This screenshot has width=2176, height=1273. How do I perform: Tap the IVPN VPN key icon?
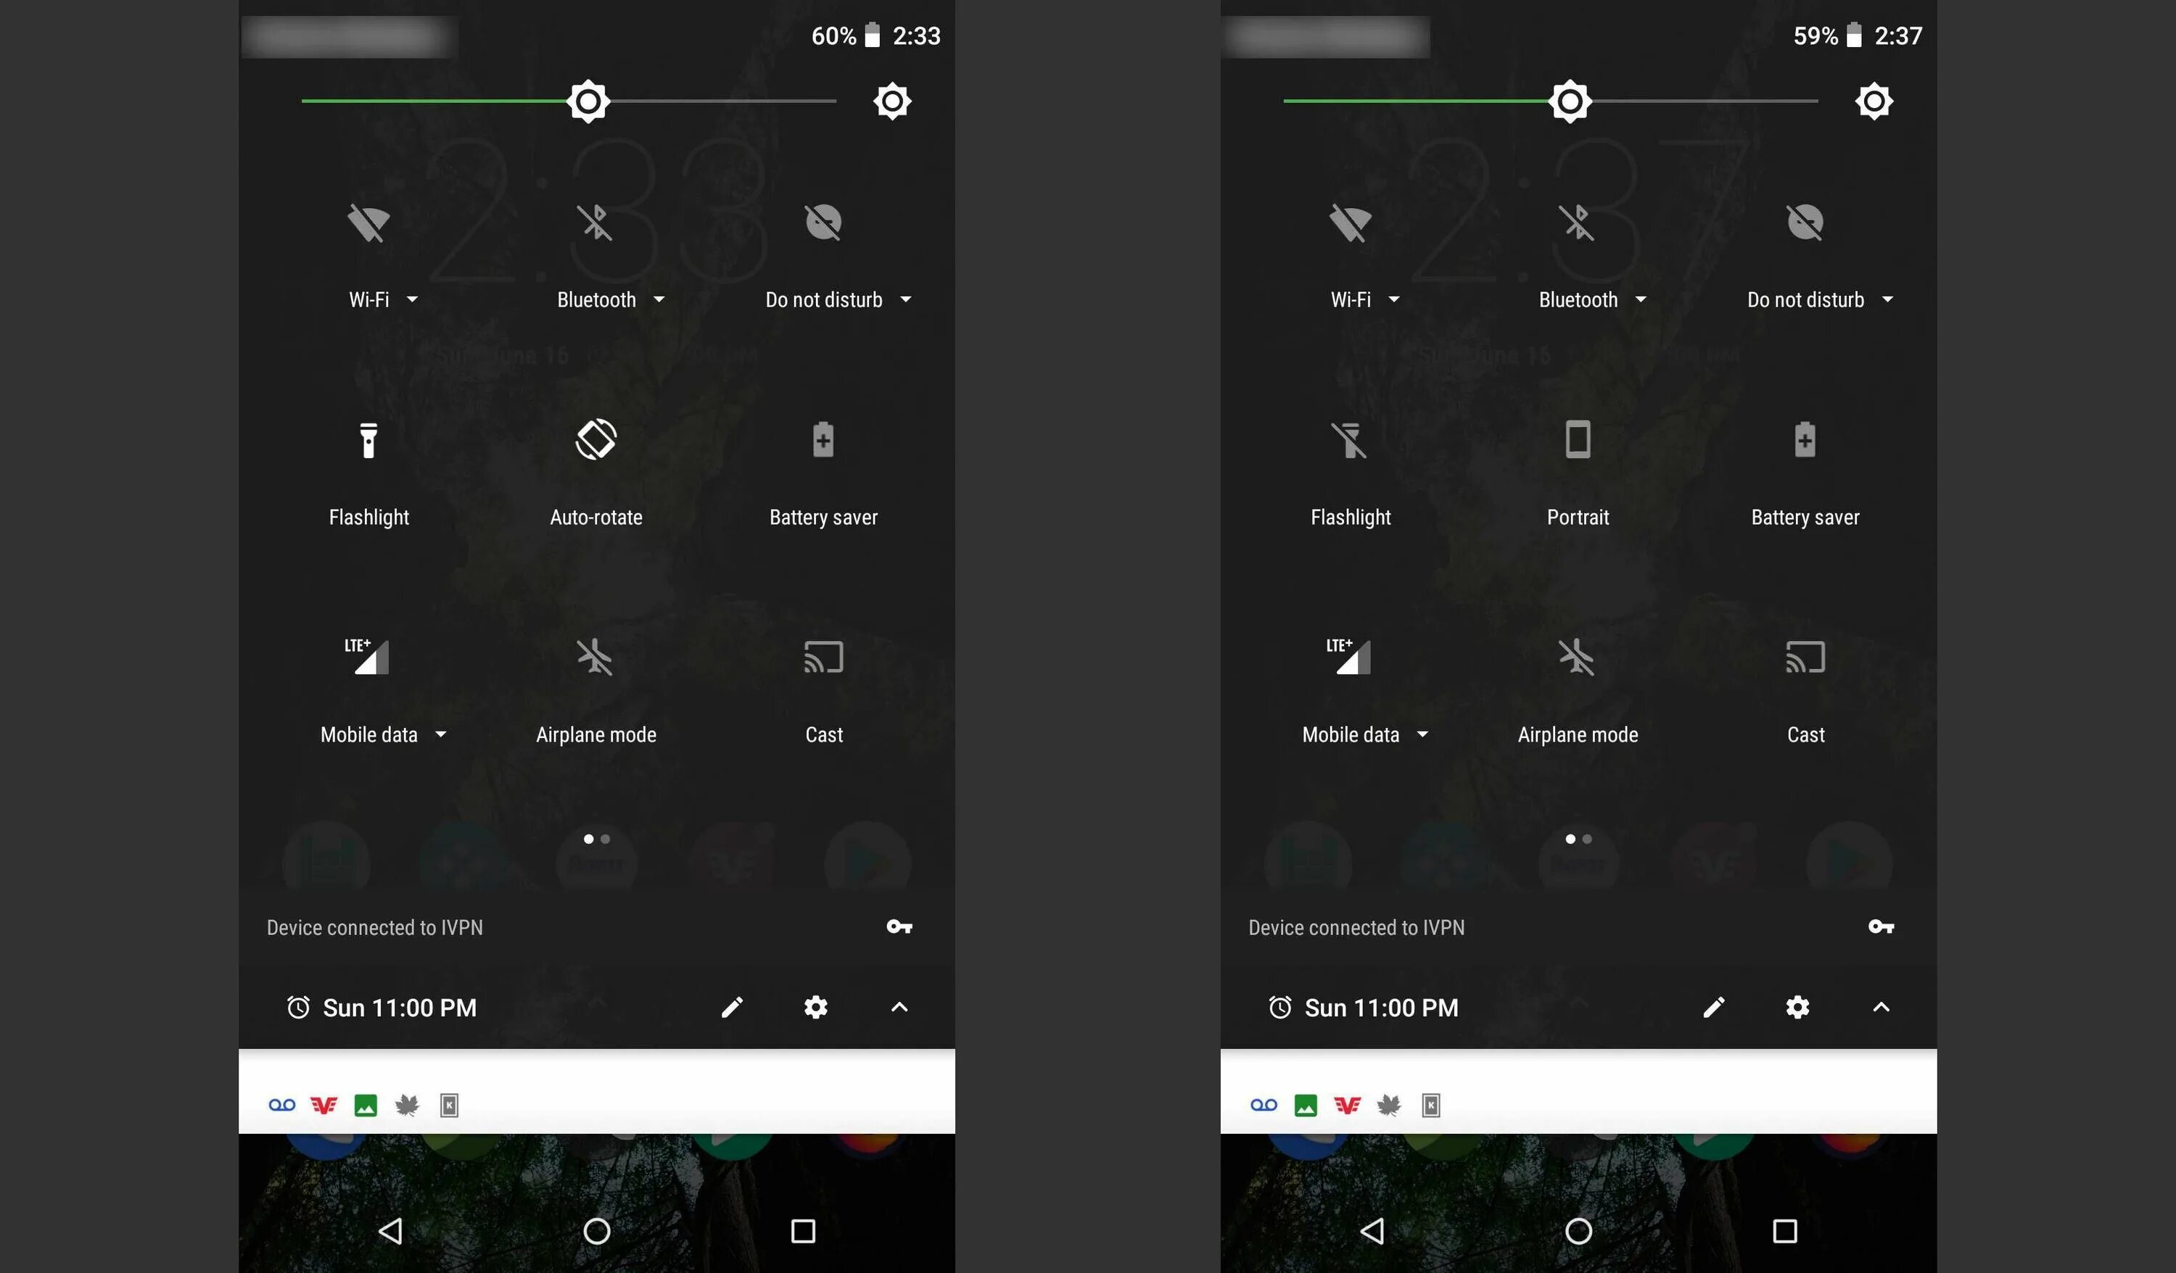pos(898,927)
